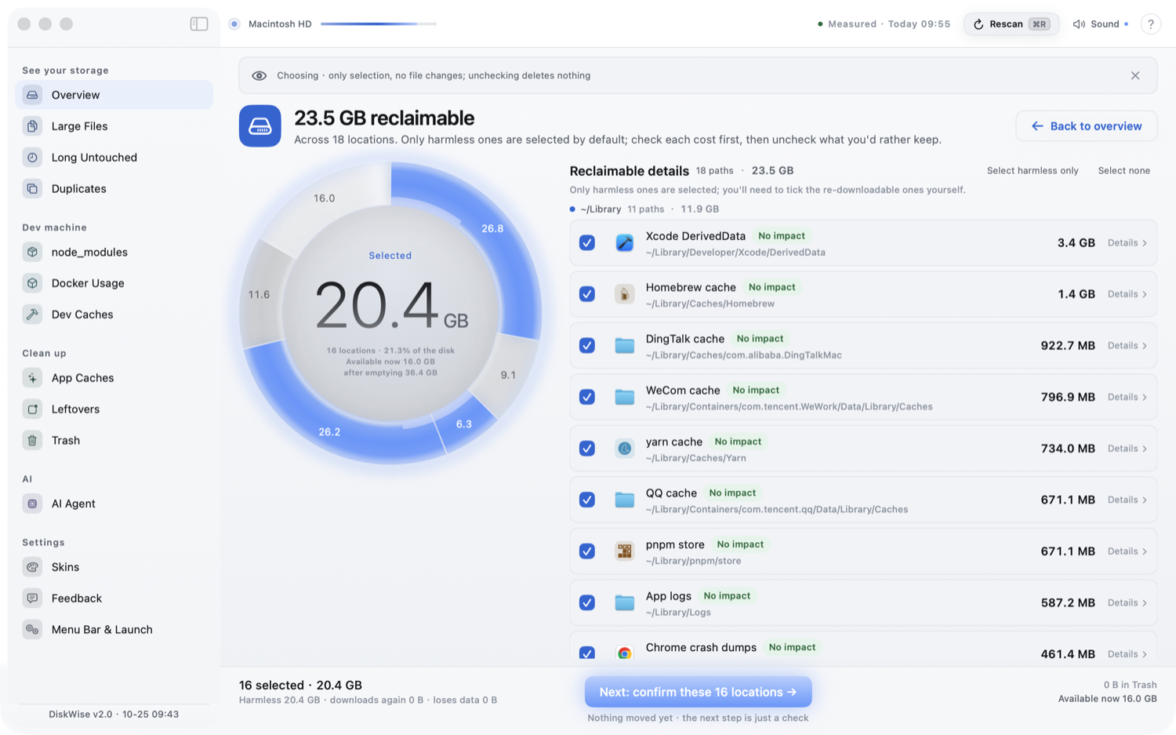
Task: Uncheck the DingTalk cache checkbox
Action: (586, 346)
